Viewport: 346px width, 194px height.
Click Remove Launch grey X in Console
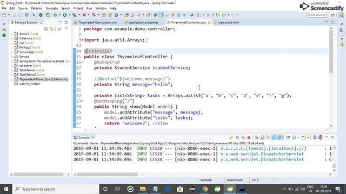[237, 137]
